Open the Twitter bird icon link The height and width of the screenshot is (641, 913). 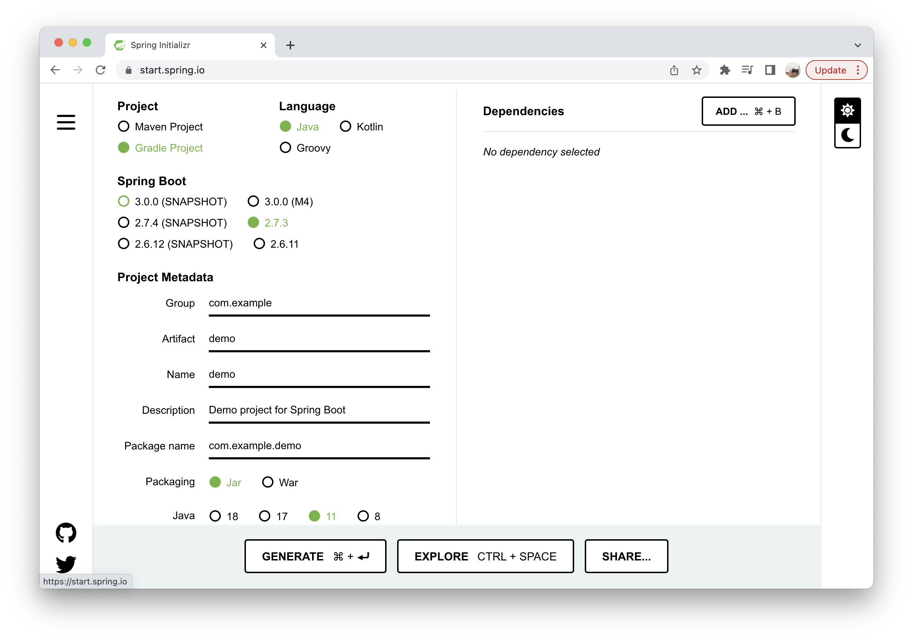click(66, 564)
